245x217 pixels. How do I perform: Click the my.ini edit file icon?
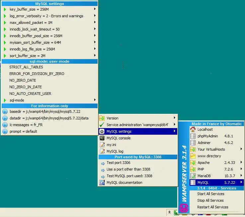[102, 145]
